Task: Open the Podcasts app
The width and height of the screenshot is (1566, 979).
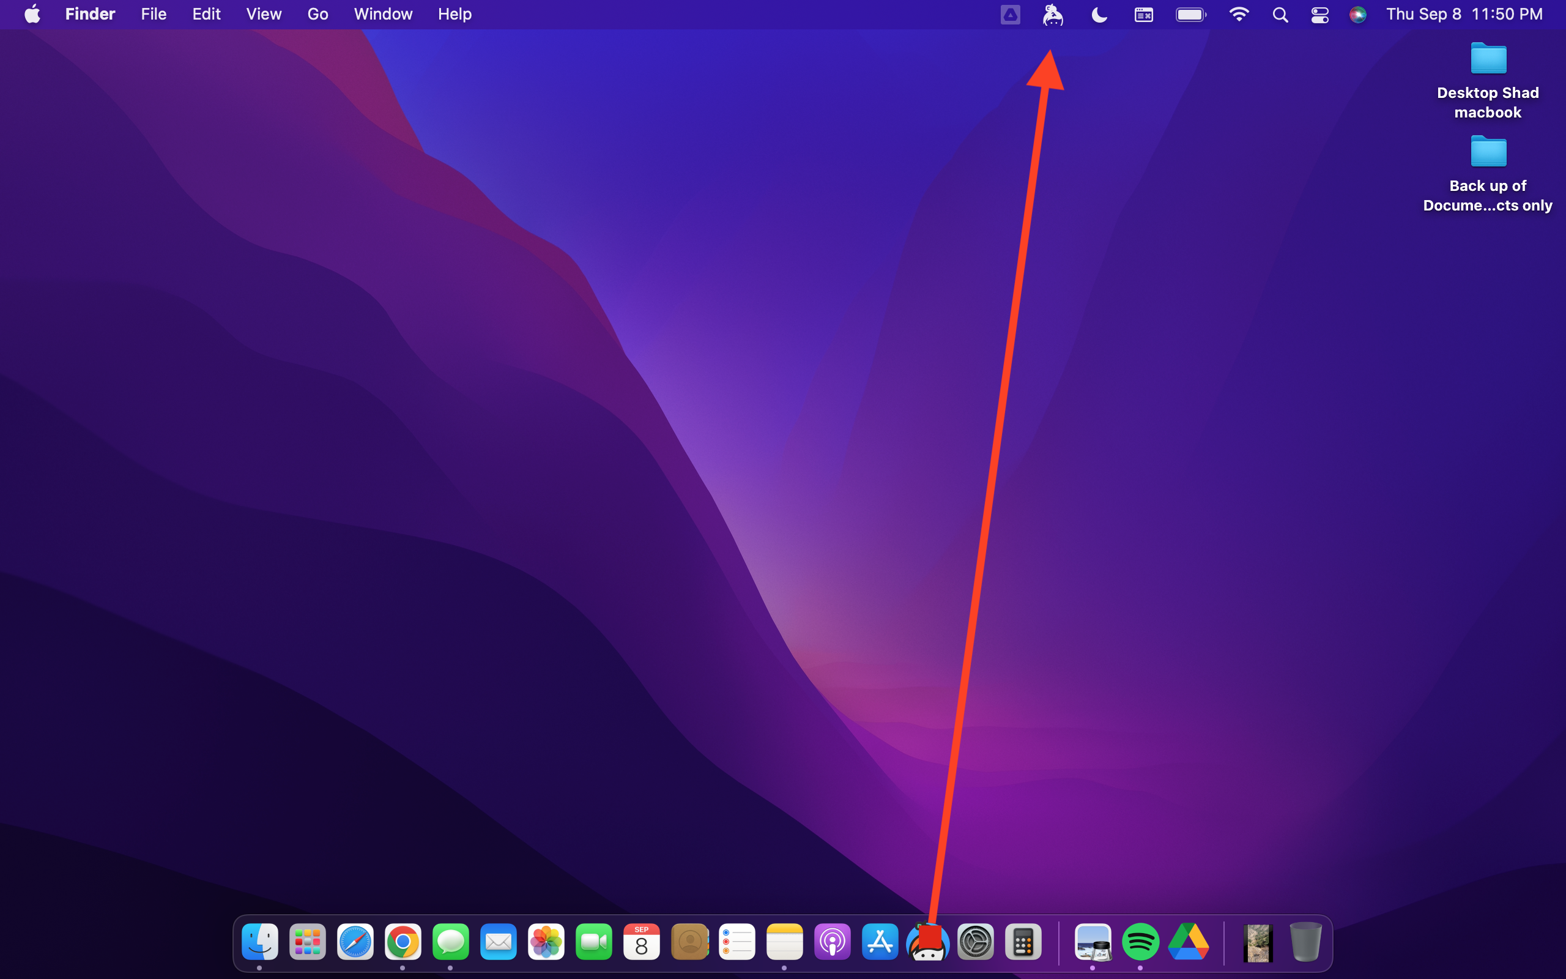Action: [832, 942]
